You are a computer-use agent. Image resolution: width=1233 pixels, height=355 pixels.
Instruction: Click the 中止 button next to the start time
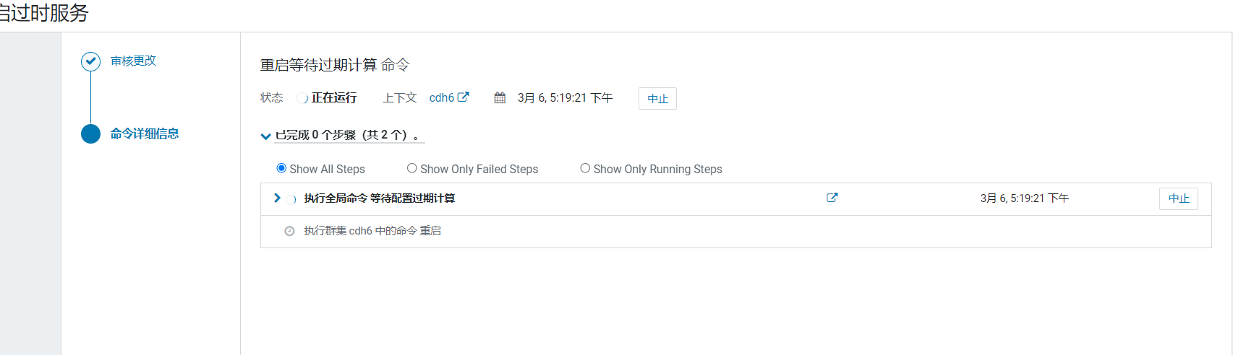[657, 99]
